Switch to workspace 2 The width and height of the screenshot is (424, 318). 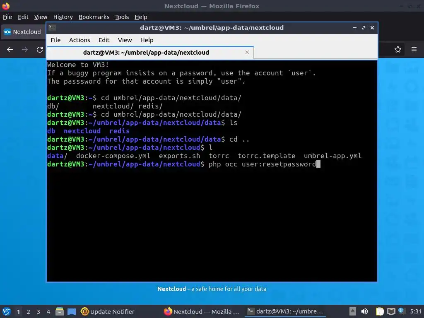click(29, 312)
